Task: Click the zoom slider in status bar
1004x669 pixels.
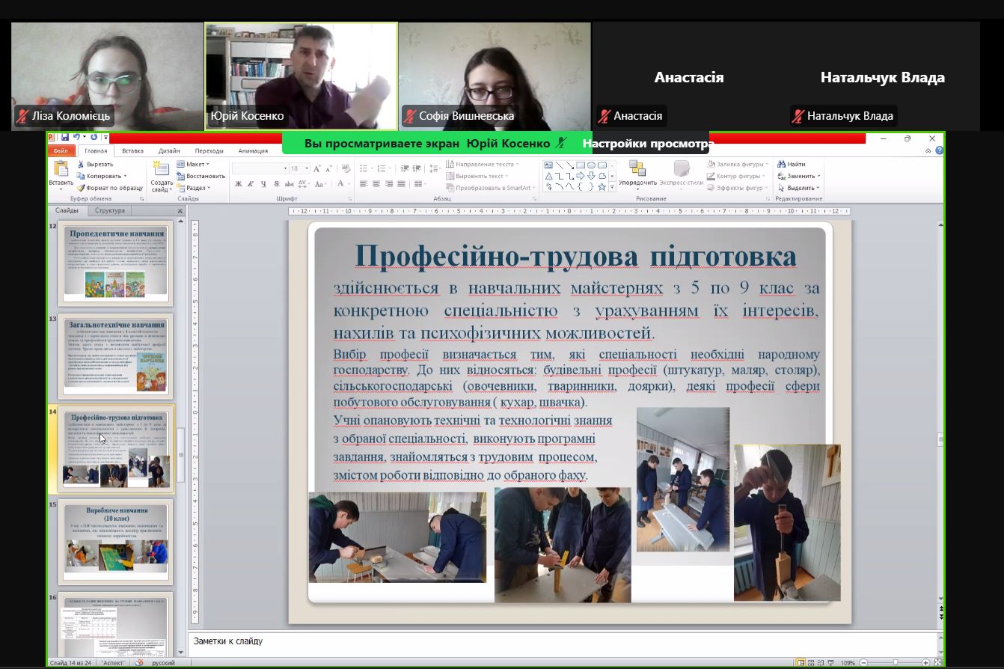Action: tap(896, 663)
